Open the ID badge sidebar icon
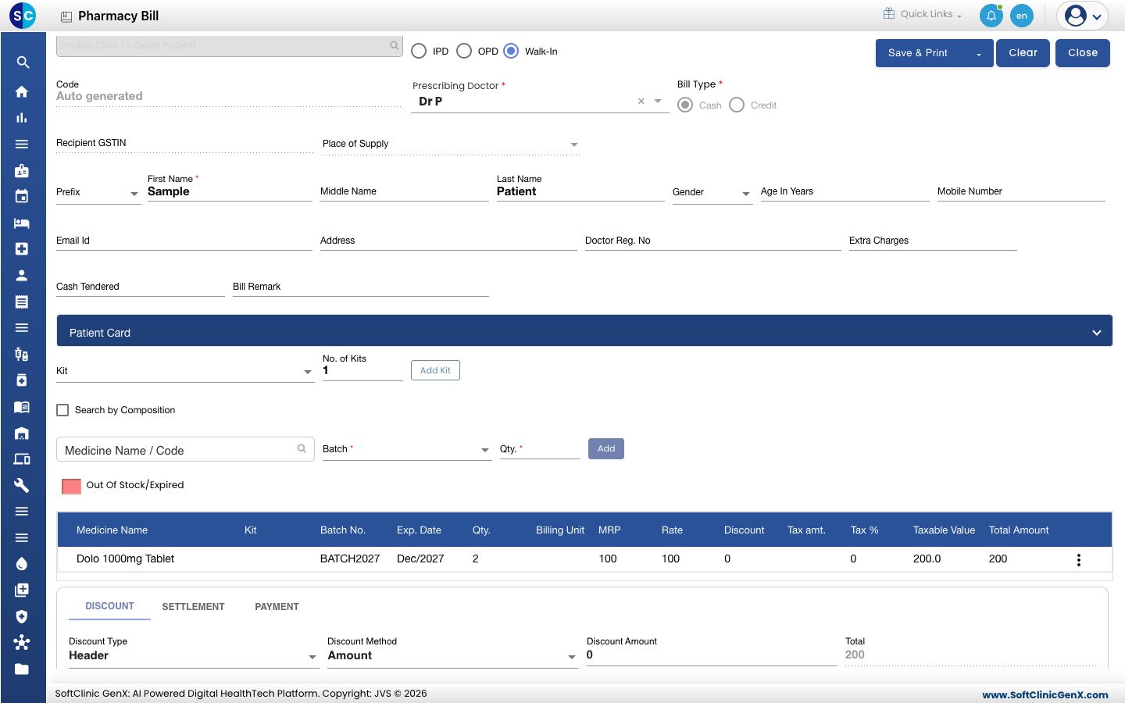1125x703 pixels. [x=22, y=170]
